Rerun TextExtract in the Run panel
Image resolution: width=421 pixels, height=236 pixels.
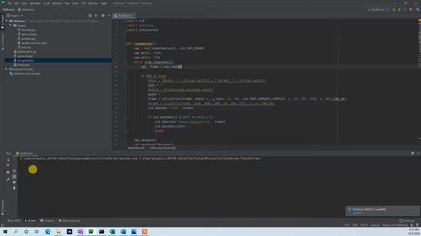pyautogui.click(x=8, y=160)
